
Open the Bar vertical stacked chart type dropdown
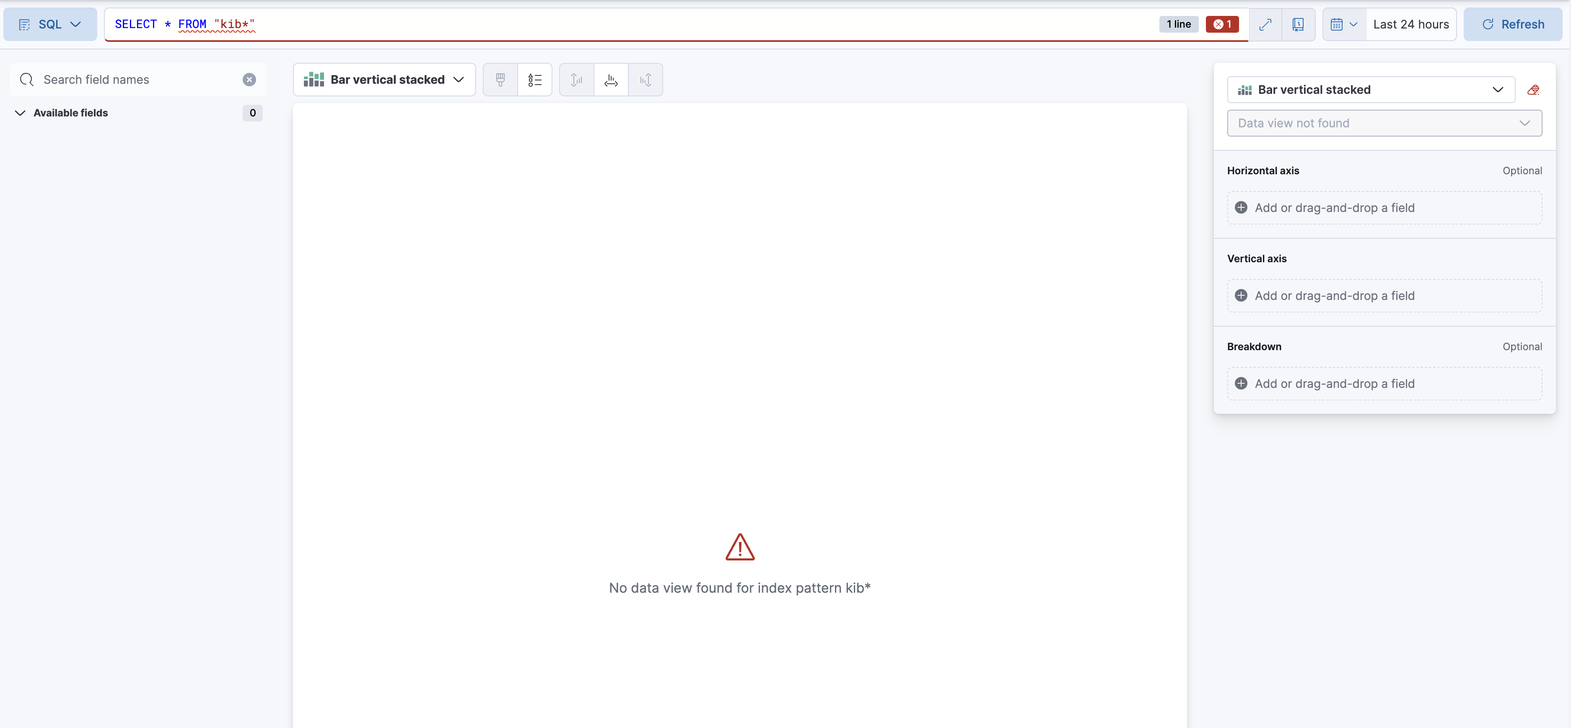[x=384, y=79]
